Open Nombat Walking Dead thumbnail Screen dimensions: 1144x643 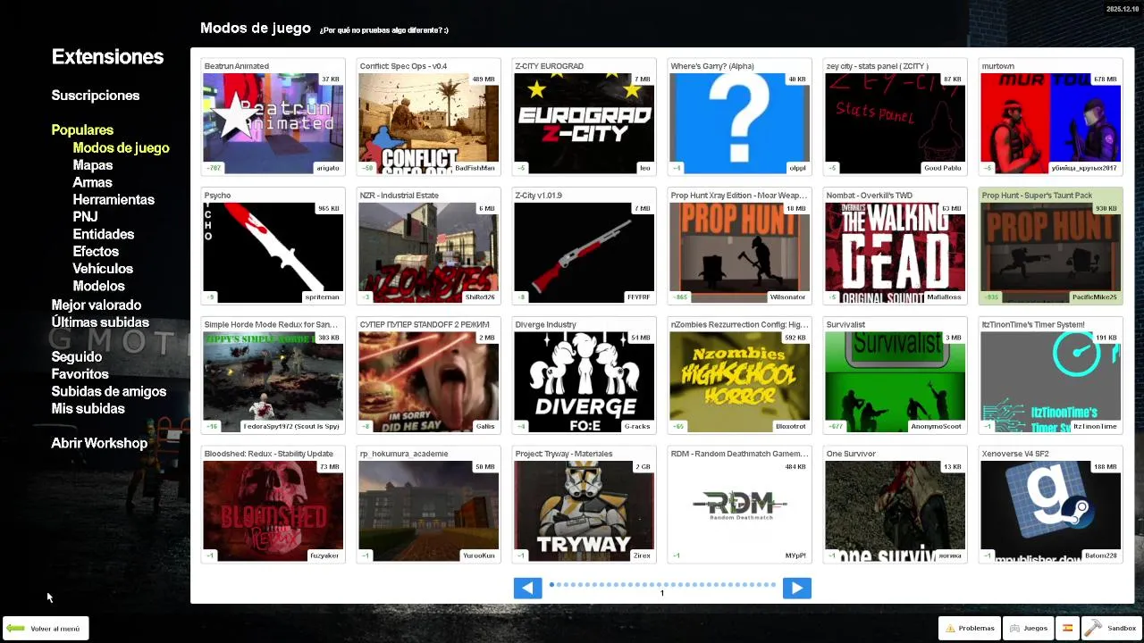click(895, 253)
